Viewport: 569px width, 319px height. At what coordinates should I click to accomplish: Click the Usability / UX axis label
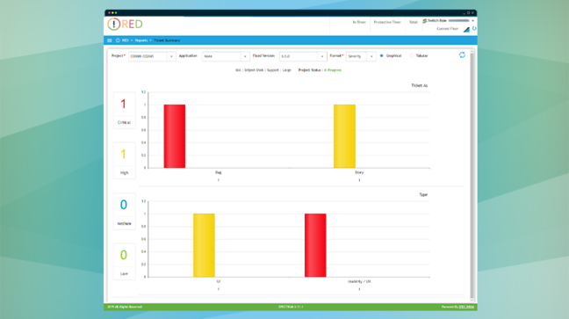[359, 281]
